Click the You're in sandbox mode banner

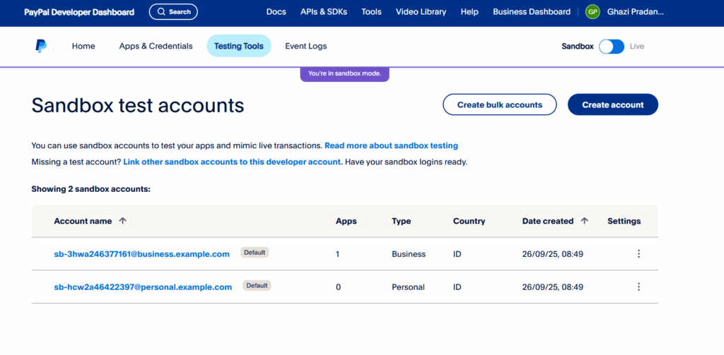click(x=344, y=73)
